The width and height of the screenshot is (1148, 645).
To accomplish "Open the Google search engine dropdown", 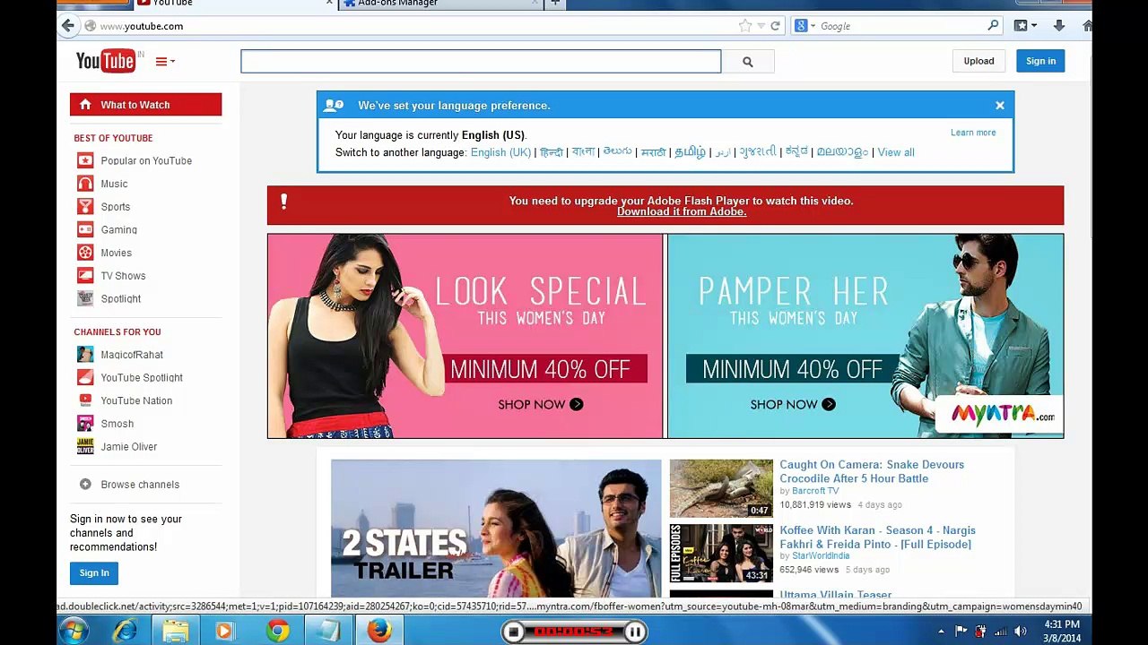I will 804,26.
